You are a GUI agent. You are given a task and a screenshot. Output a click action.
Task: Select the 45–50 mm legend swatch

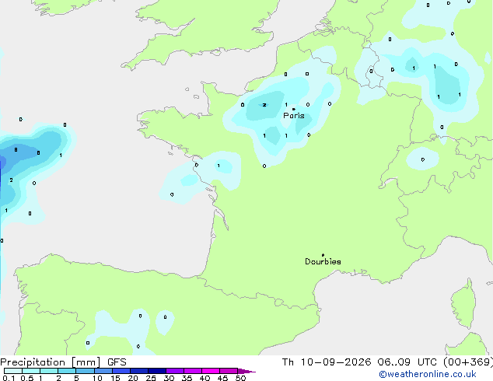229,371
